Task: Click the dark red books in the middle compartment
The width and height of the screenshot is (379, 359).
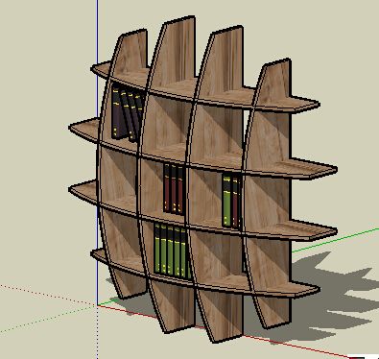Action: [174, 189]
